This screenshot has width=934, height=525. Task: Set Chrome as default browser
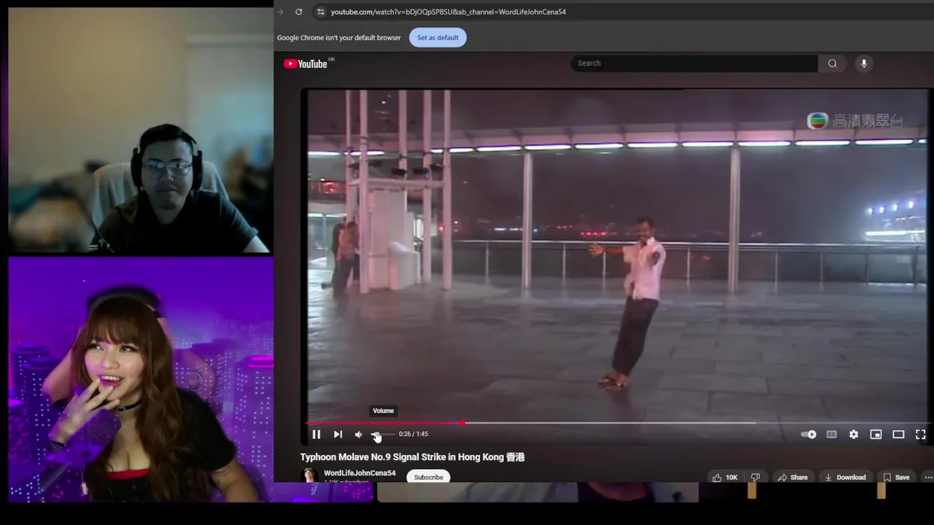(438, 38)
